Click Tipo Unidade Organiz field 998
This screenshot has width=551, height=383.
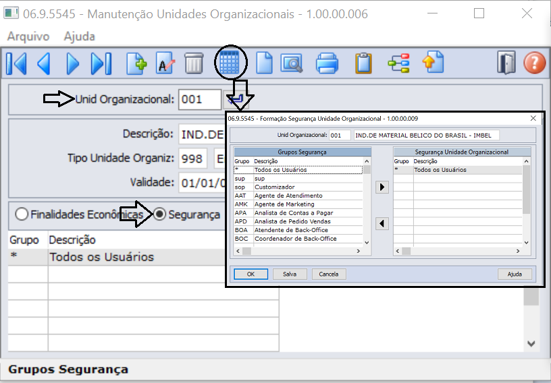tap(193, 158)
